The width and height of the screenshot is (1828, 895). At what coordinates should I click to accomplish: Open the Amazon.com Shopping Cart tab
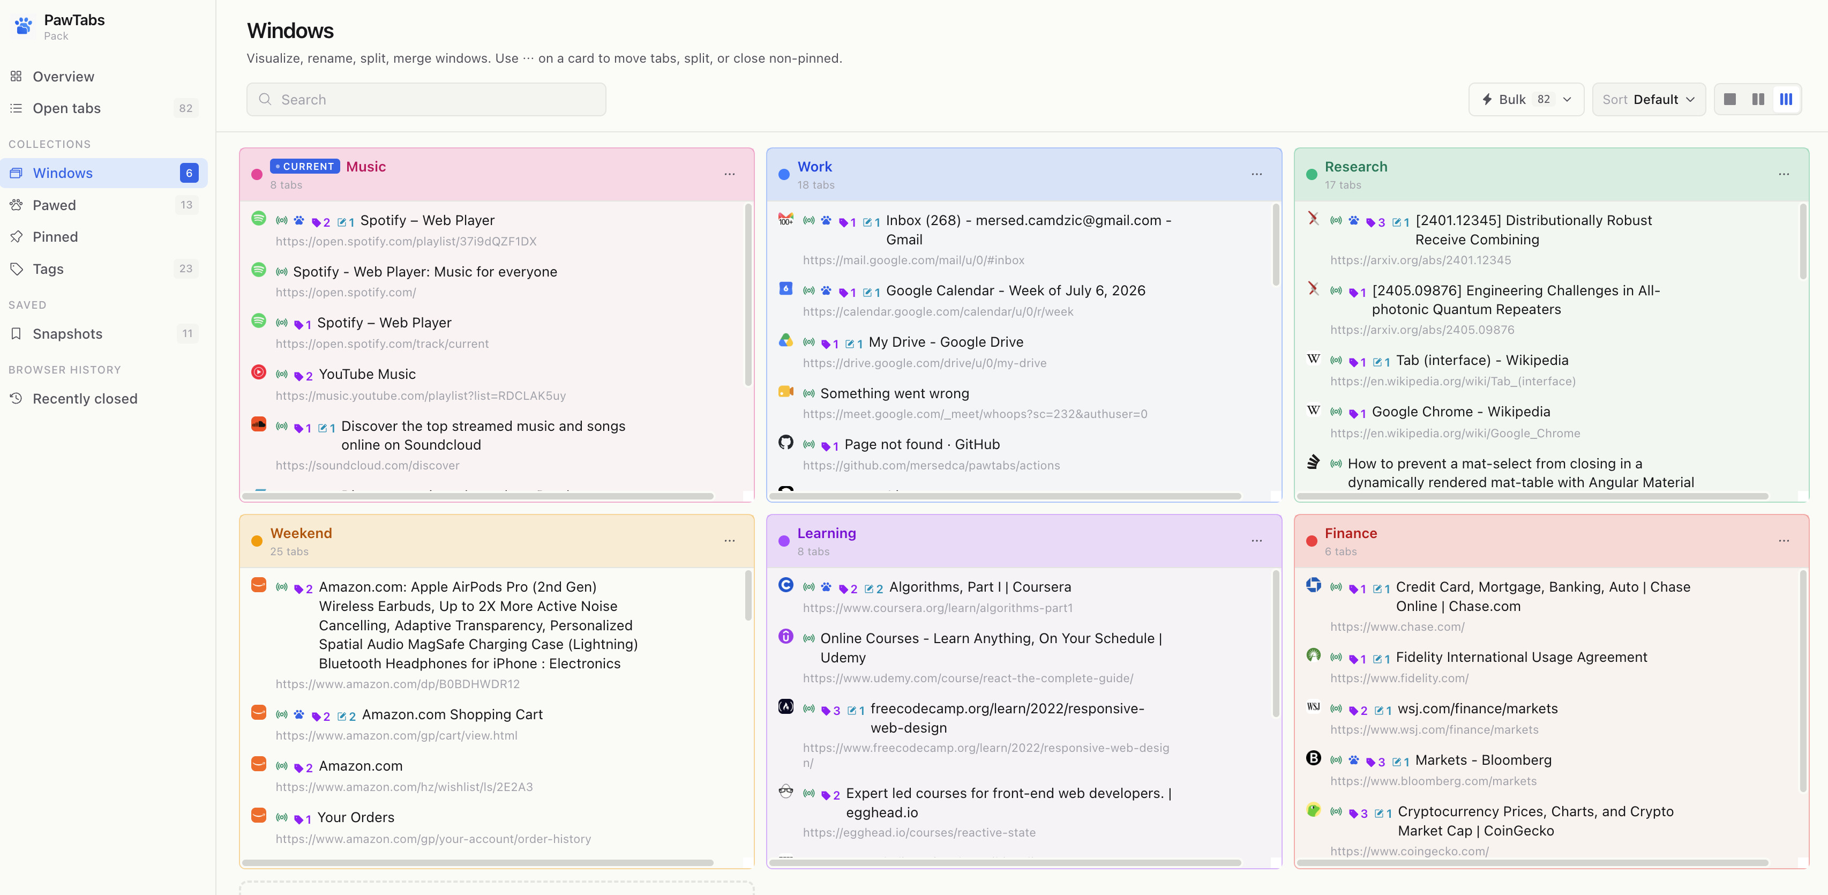452,715
